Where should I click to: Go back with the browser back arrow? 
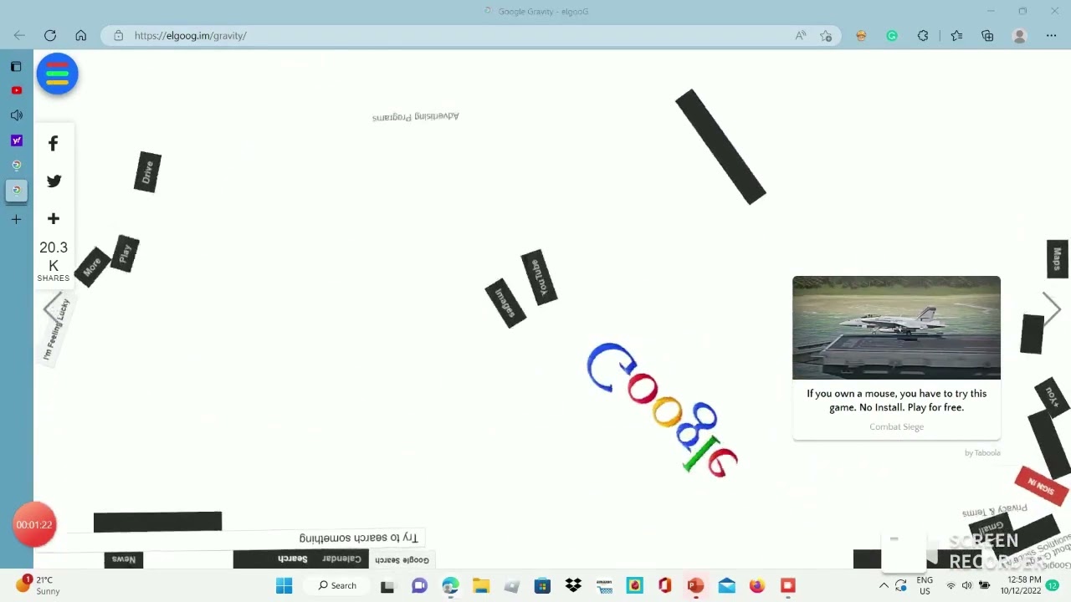19,36
